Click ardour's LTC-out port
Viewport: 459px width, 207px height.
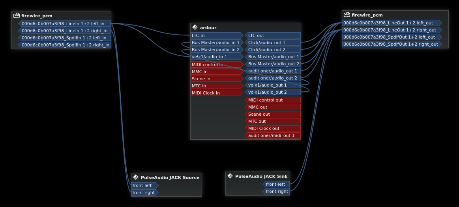tap(273, 35)
